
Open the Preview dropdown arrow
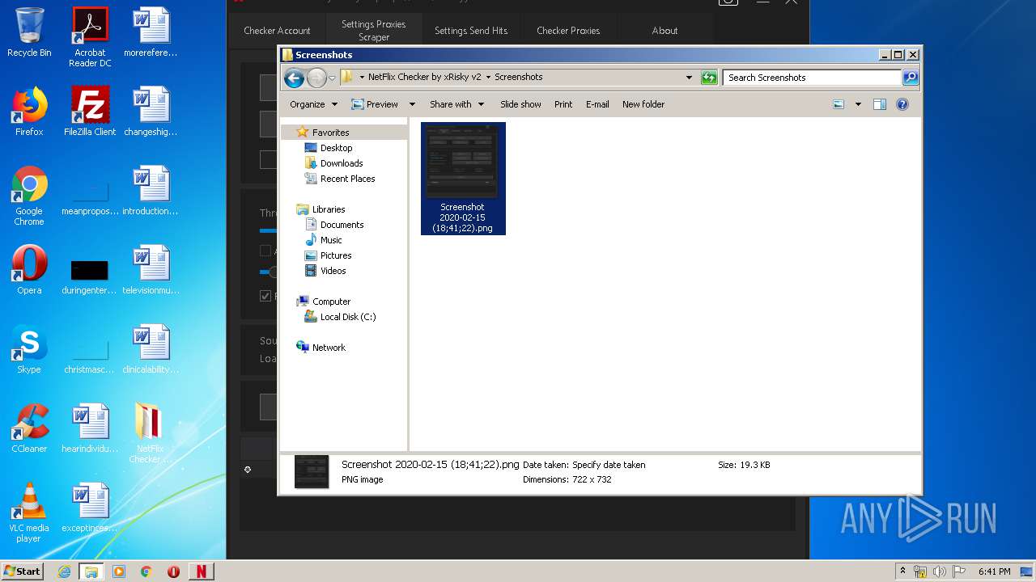tap(411, 104)
